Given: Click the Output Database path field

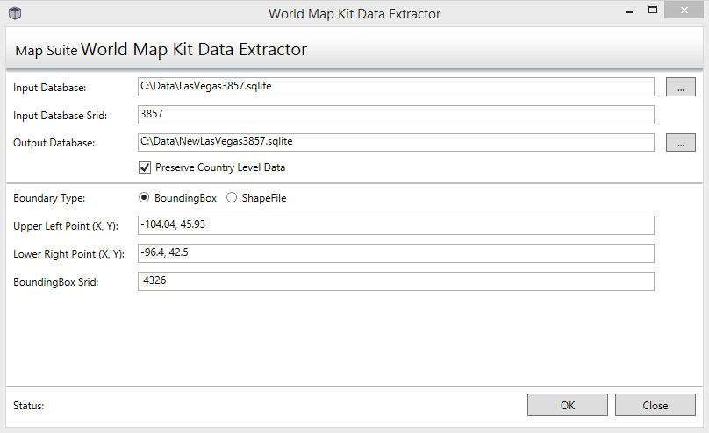Looking at the screenshot, I should pyautogui.click(x=396, y=143).
